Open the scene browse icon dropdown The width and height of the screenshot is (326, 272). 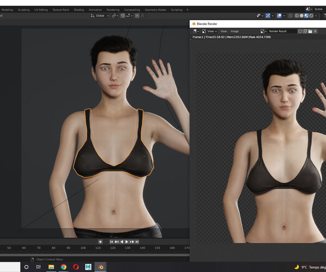click(x=309, y=9)
